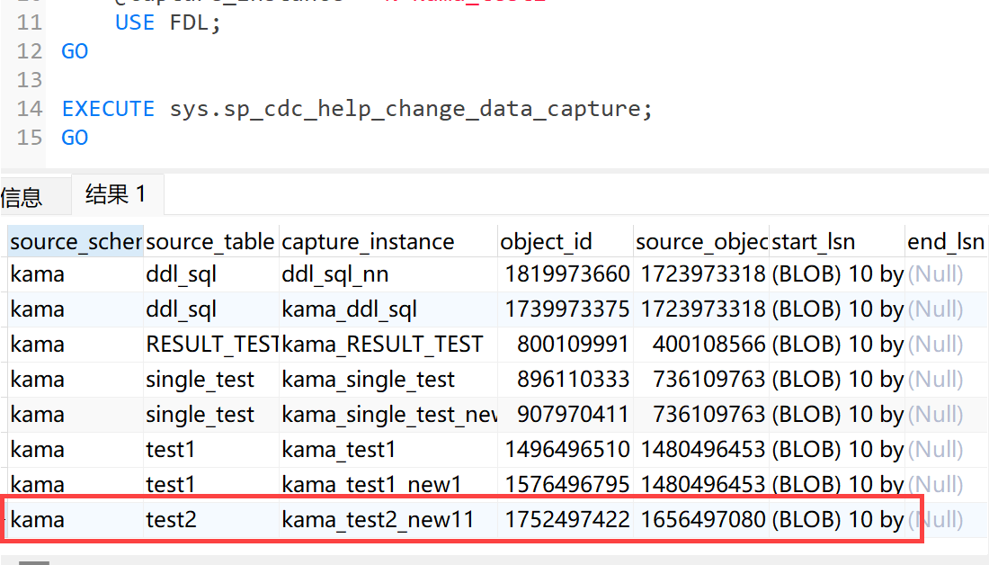This screenshot has width=989, height=565.
Task: Click the EXECUTE keyword on line 14
Action: pyautogui.click(x=108, y=109)
